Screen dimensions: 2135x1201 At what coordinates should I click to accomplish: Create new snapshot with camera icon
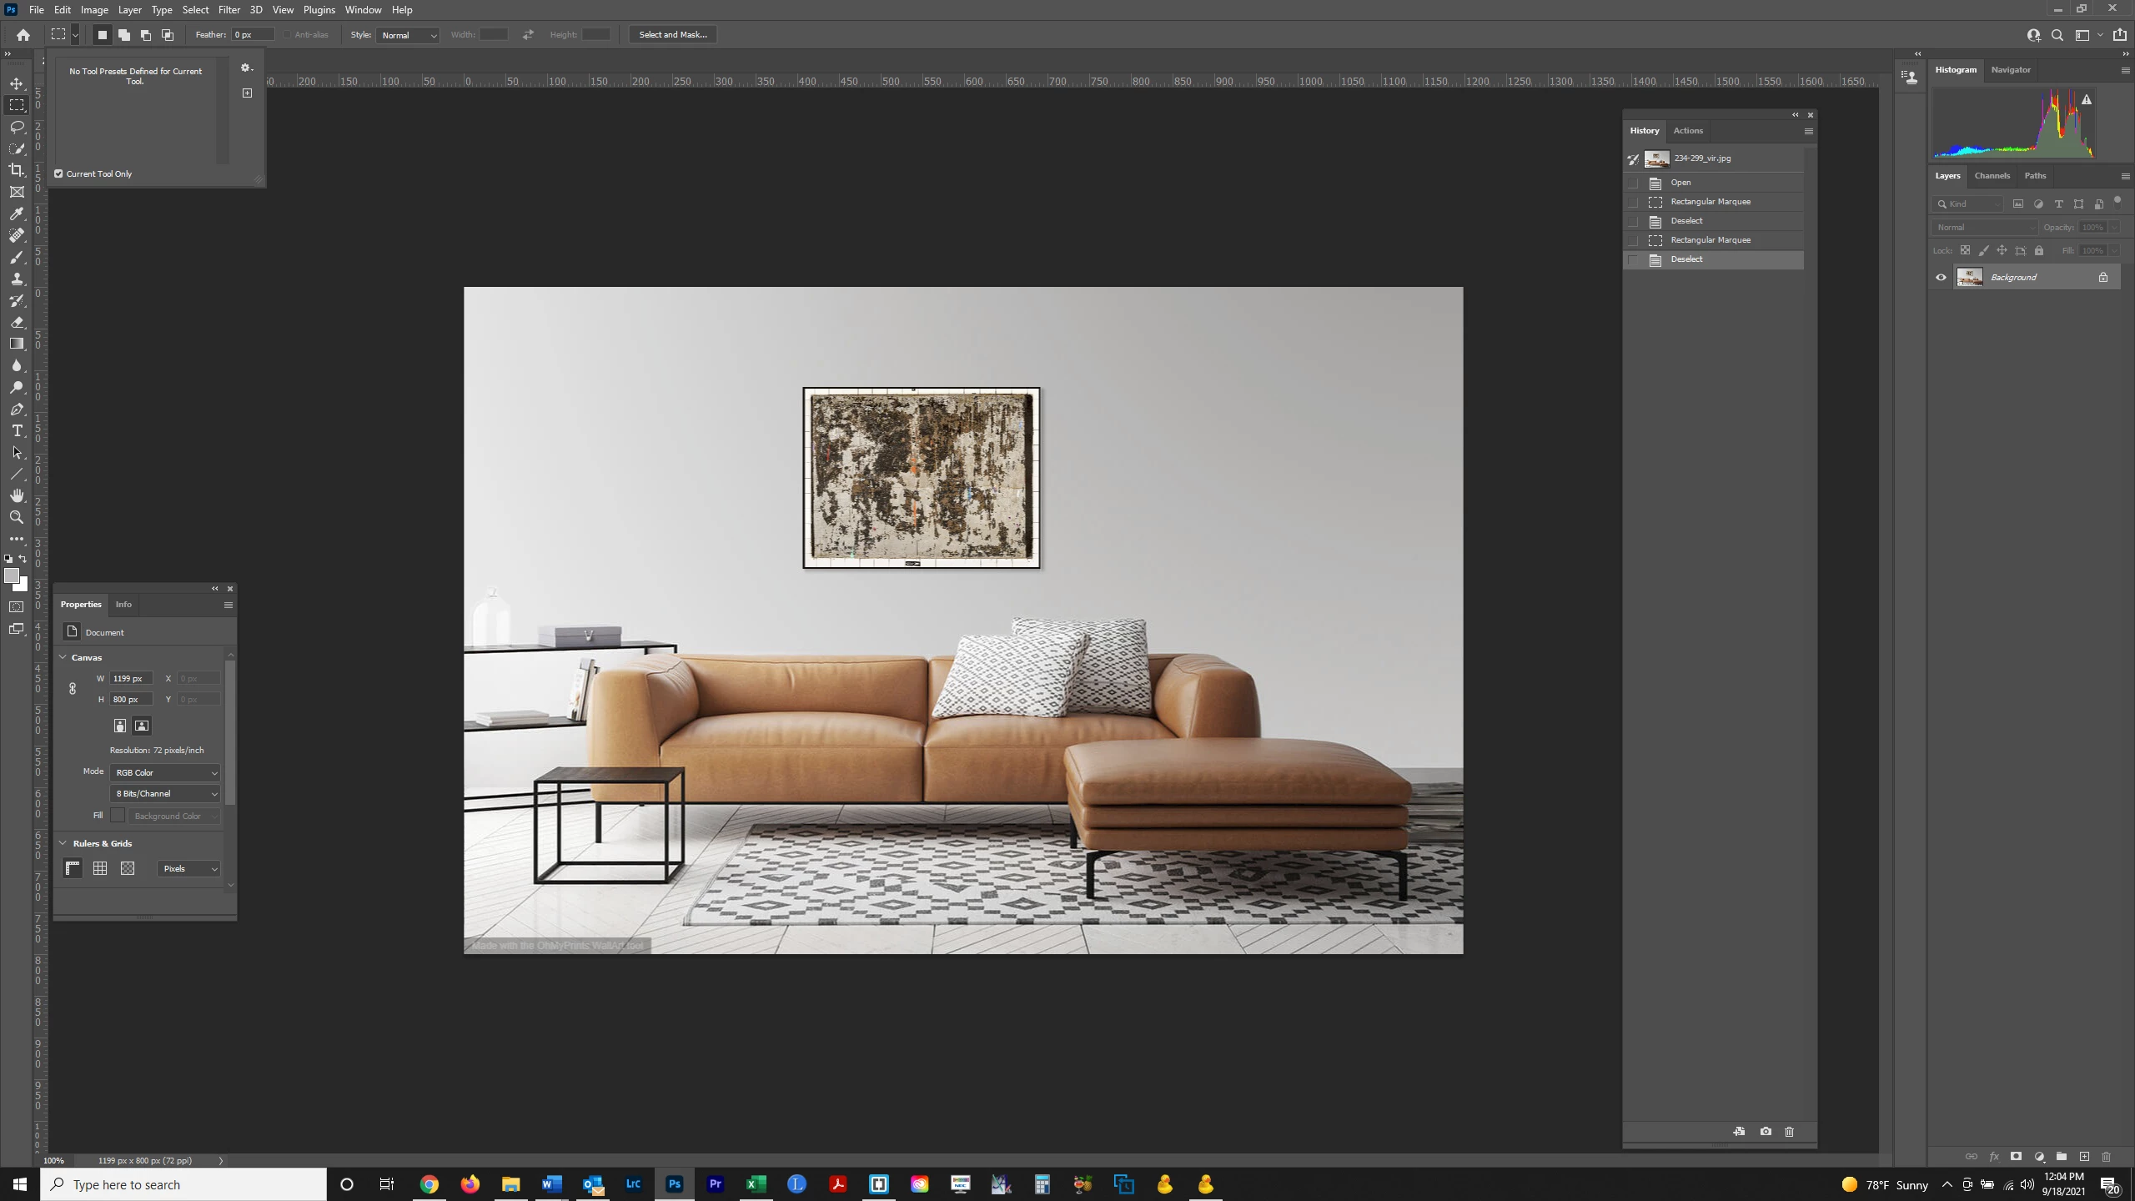tap(1766, 1132)
